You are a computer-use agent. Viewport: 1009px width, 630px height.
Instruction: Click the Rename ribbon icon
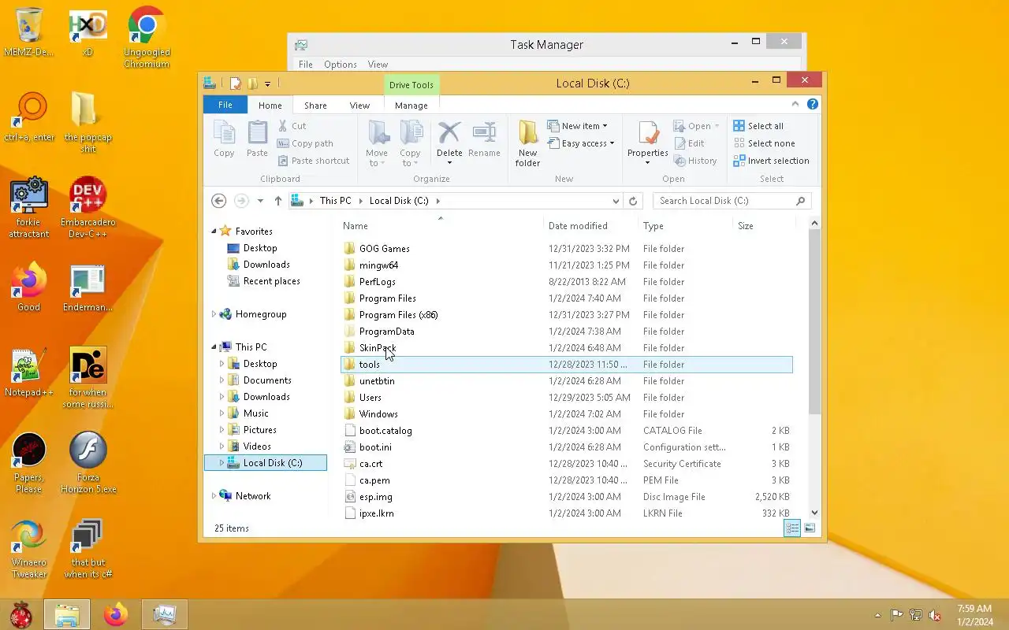(x=484, y=139)
